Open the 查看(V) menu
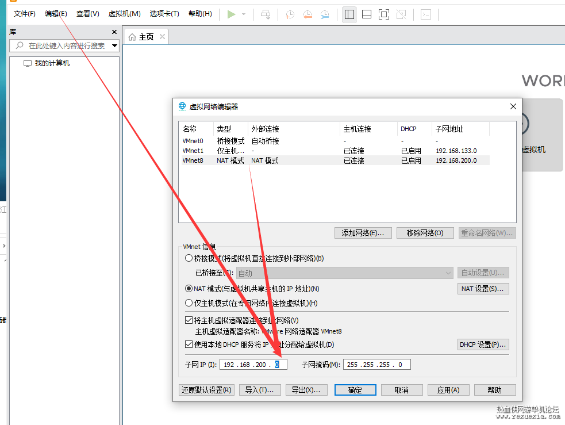The image size is (565, 425). pyautogui.click(x=87, y=14)
